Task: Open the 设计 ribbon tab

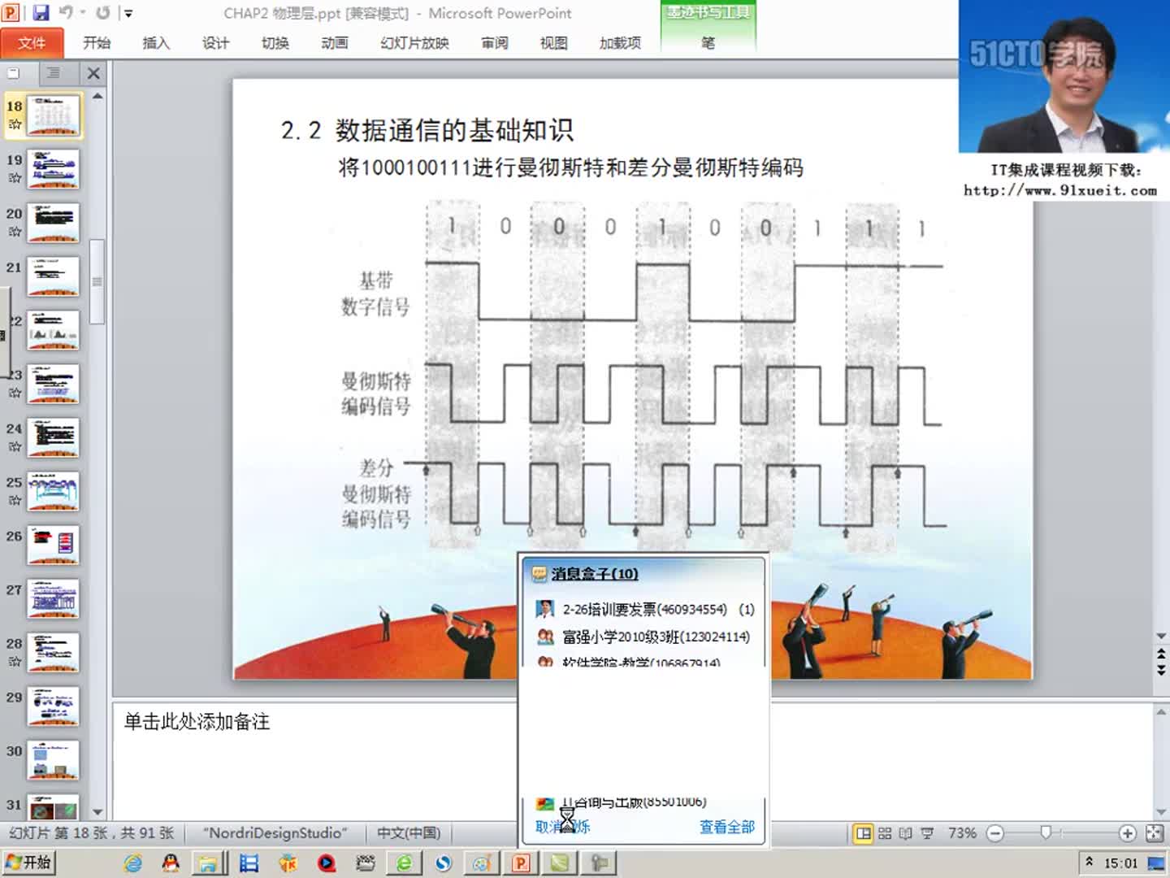Action: click(215, 43)
